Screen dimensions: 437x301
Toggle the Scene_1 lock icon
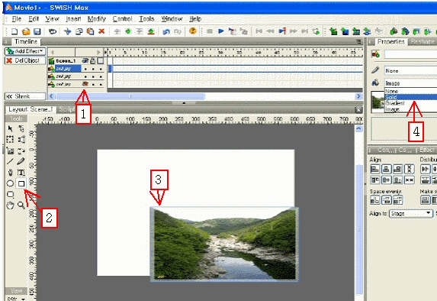(x=92, y=60)
